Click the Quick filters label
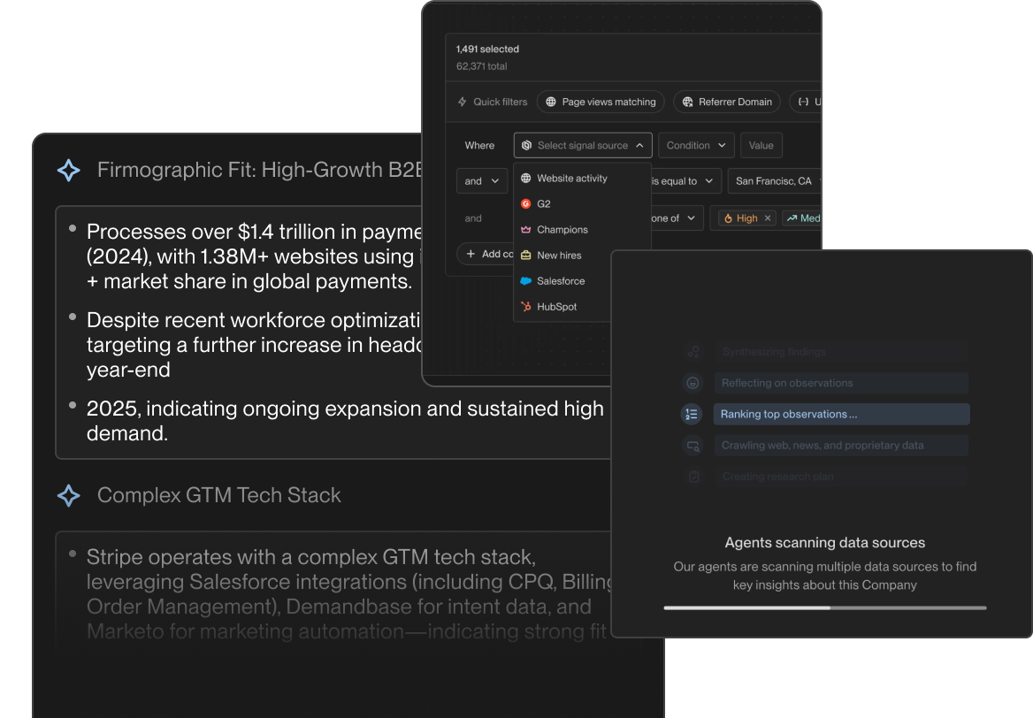Screen dimensions: 1033x718 click(500, 102)
